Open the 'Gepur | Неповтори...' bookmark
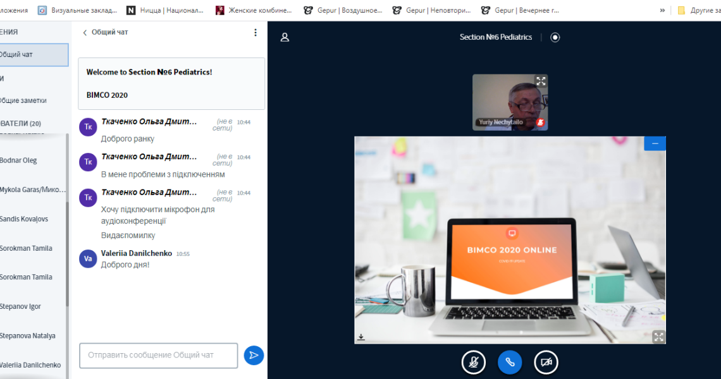 [x=432, y=10]
